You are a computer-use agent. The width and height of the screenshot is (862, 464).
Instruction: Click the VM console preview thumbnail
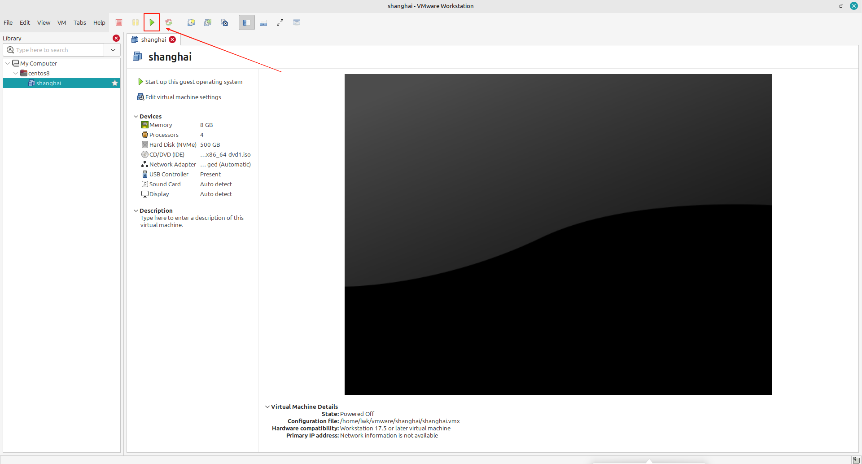pyautogui.click(x=558, y=234)
